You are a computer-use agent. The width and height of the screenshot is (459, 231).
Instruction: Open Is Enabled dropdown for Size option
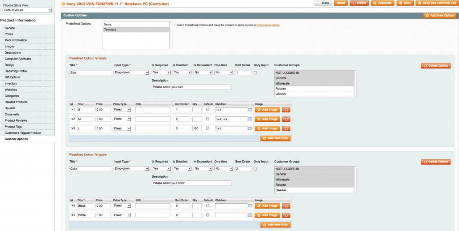tap(182, 73)
